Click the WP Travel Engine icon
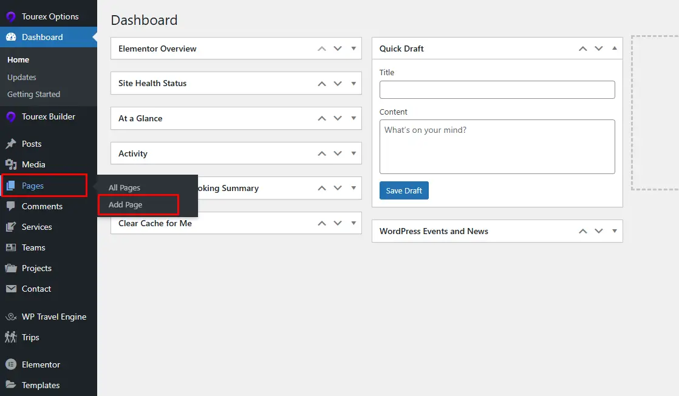The height and width of the screenshot is (396, 679). coord(11,317)
